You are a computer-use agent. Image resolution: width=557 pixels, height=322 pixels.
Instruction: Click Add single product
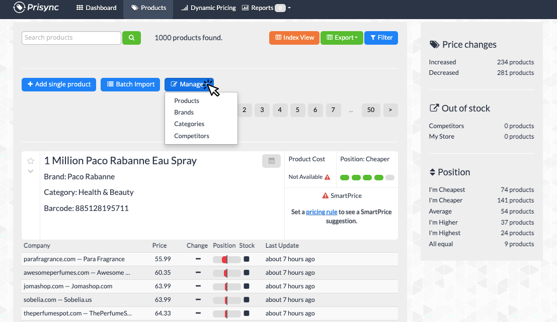59,84
